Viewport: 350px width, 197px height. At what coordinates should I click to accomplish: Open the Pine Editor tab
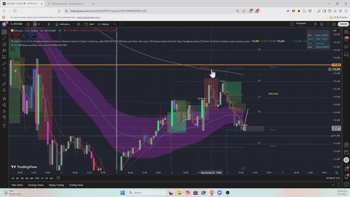point(17,185)
